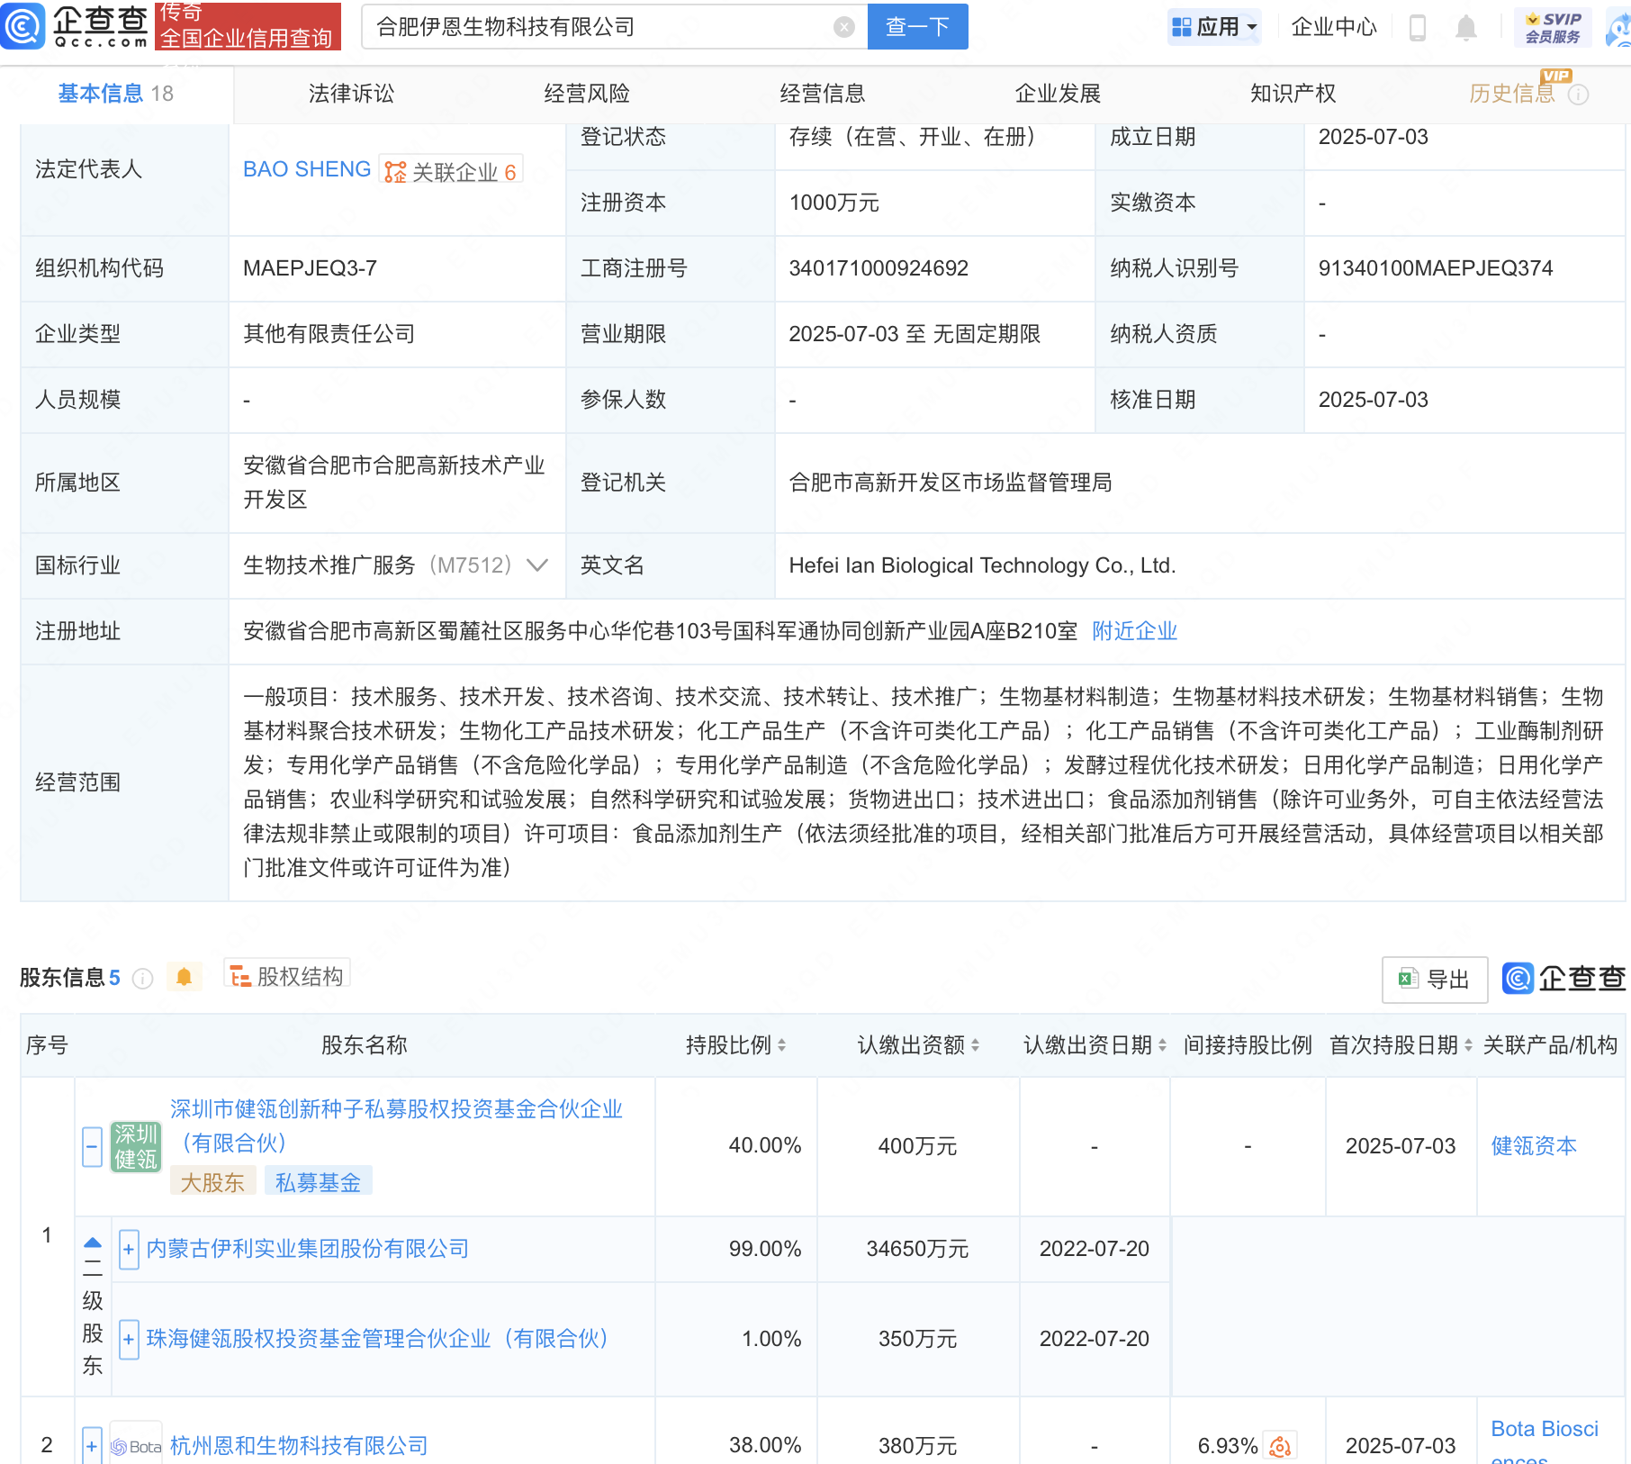Image resolution: width=1631 pixels, height=1464 pixels.
Task: Click the Qichacha logo icon
Action: pyautogui.click(x=23, y=25)
